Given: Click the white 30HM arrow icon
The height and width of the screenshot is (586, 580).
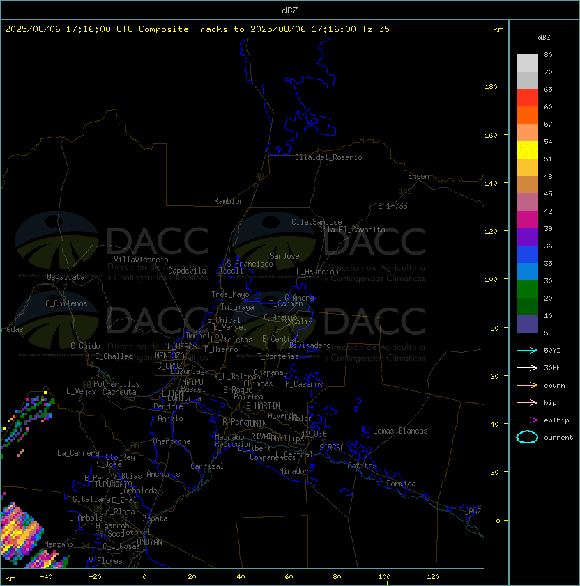Looking at the screenshot, I should 527,367.
